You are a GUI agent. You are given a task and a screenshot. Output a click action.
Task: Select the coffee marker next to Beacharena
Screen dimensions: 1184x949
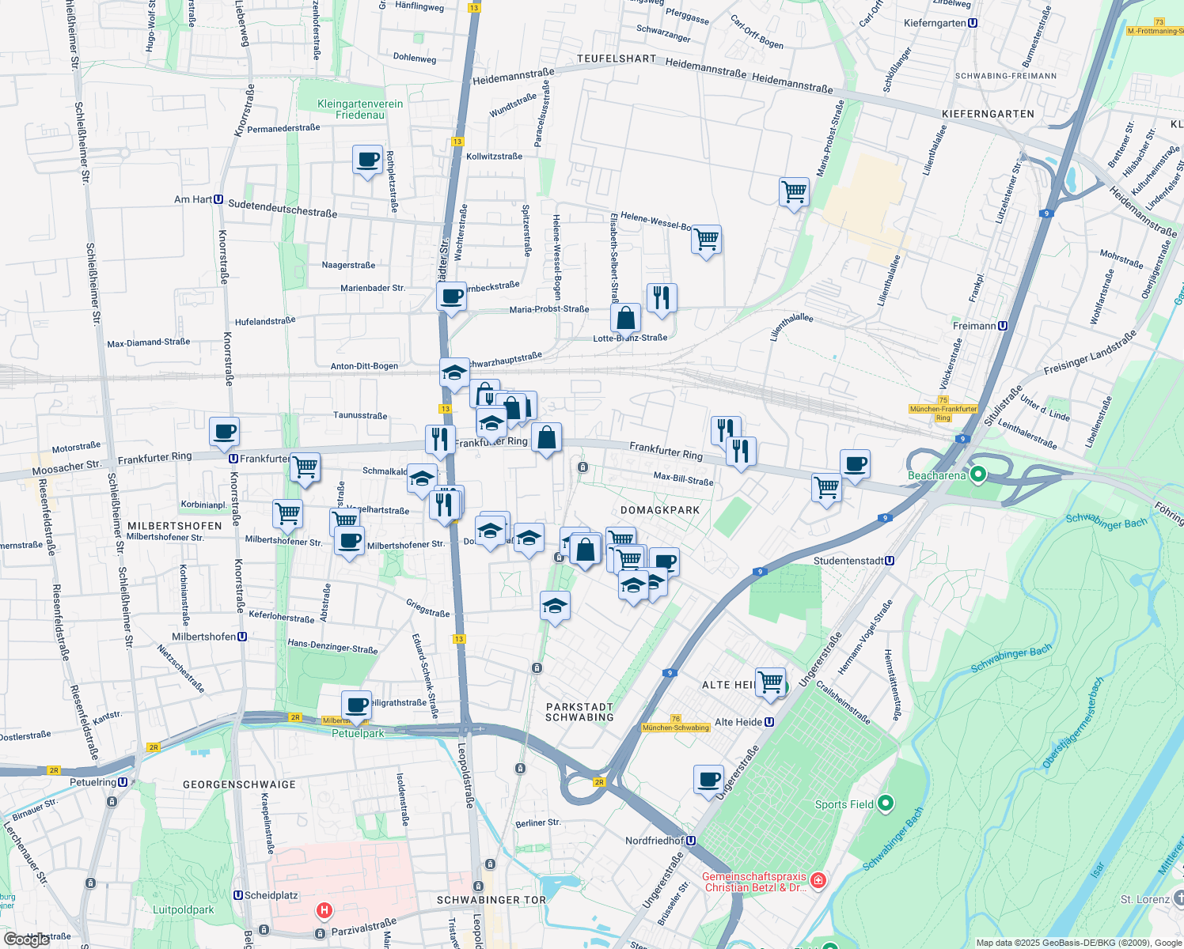pyautogui.click(x=855, y=465)
